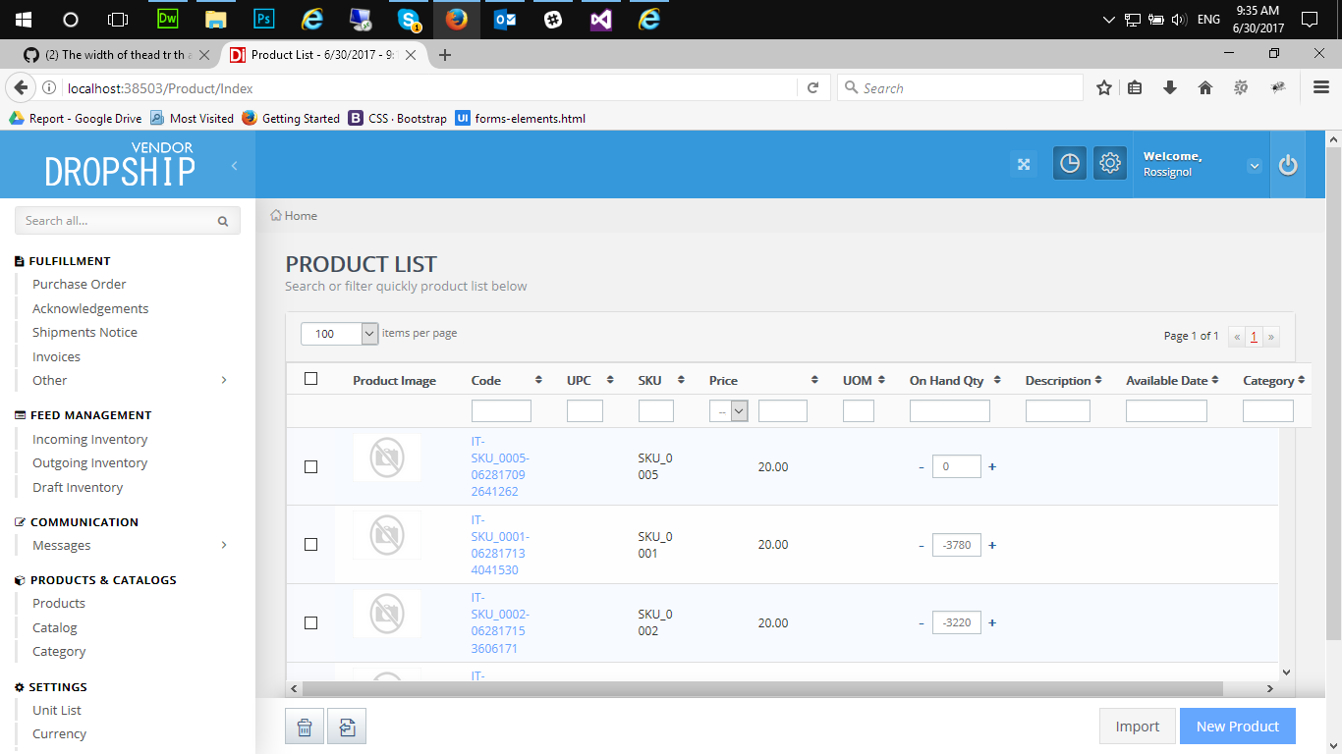Click the plus icon beside quantity -3780

pyautogui.click(x=992, y=545)
